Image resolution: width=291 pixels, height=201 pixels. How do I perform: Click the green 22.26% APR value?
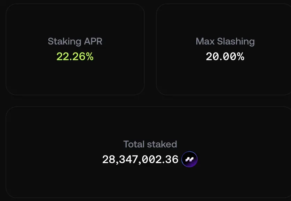click(75, 56)
